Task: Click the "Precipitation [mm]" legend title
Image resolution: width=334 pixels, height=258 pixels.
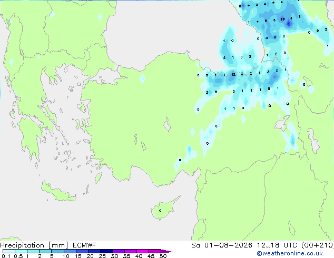Action: click(x=34, y=245)
